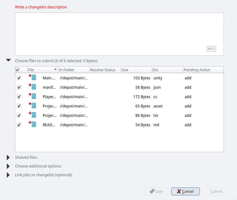
Task: Click file icon of the manif... json row
Action: pos(32,87)
